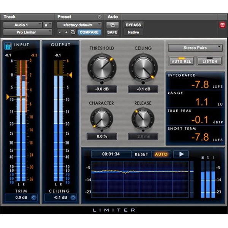This screenshot has height=228, width=228.
Task: Click the gain reduction value -9.3
Action: pyautogui.click(x=34, y=55)
